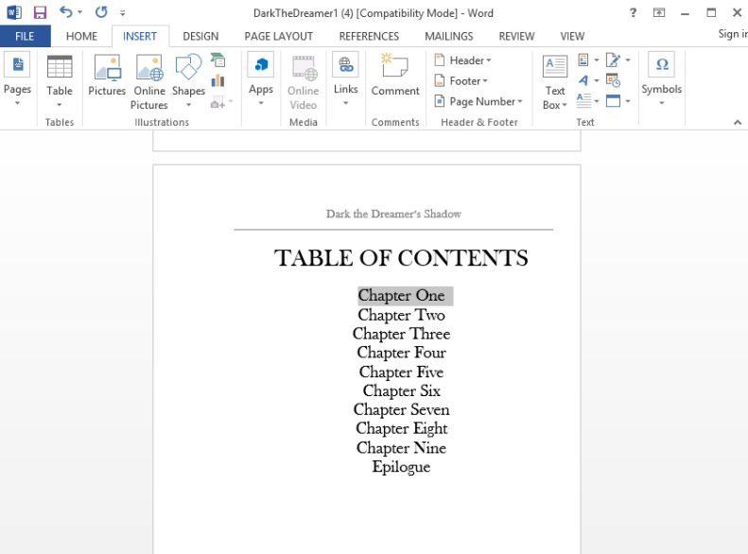Insert a Chart from Illustrations group
The height and width of the screenshot is (554, 748).
[x=218, y=80]
